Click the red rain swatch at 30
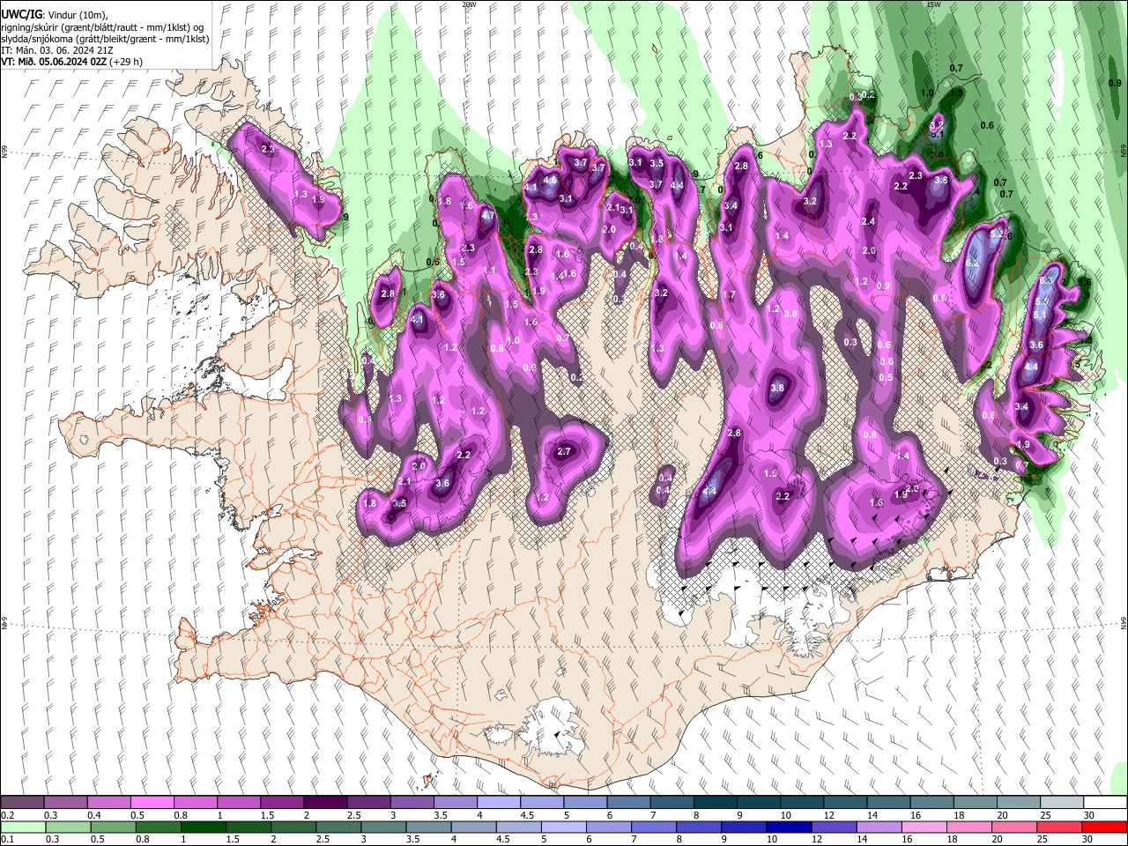Viewport: 1128px width, 846px height. 1104,827
